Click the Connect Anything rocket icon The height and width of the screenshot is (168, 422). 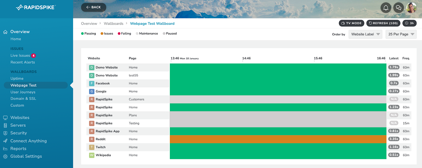coord(5,141)
